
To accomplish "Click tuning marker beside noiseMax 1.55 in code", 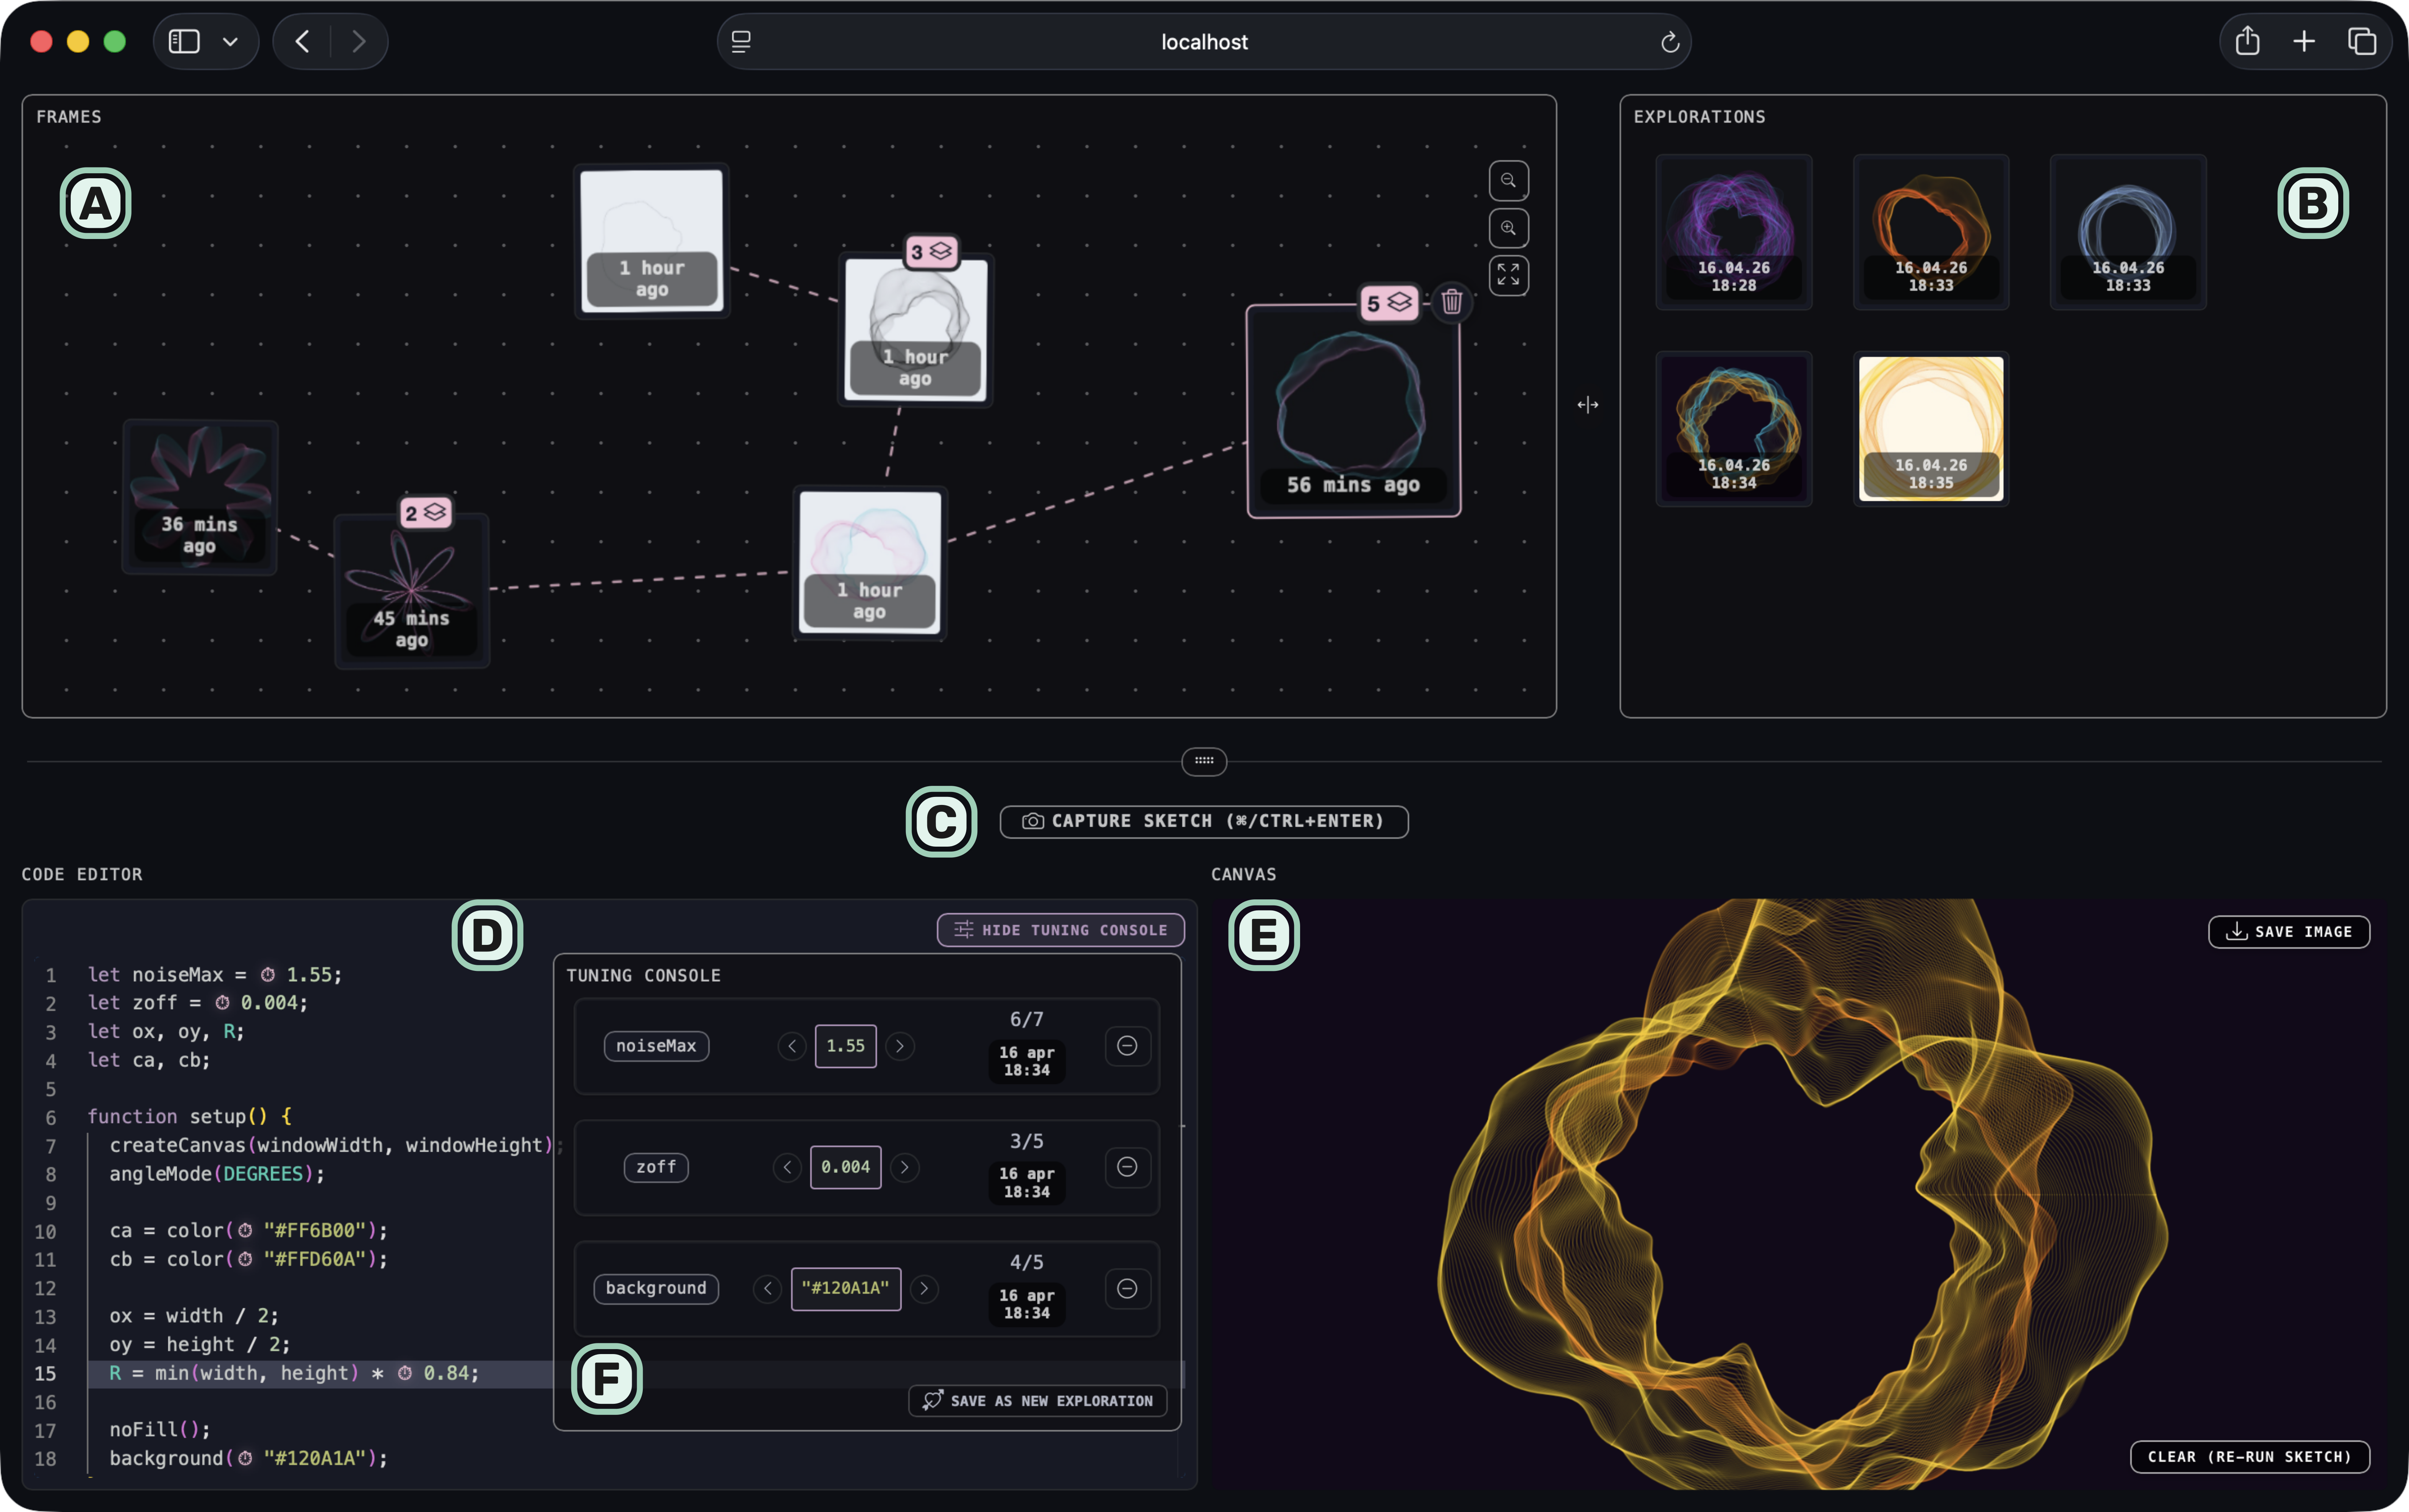I will pos(268,975).
